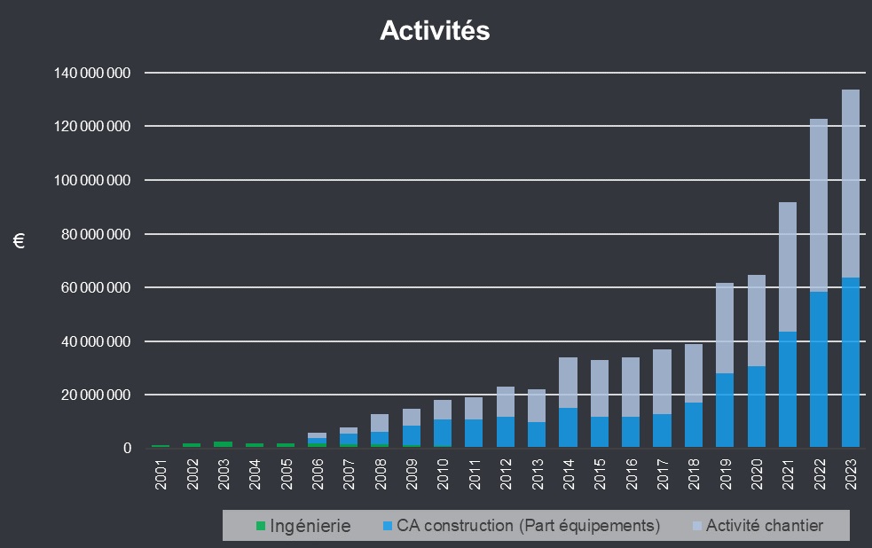
Task: Click the blue CA construction legend swatch
Action: [388, 526]
